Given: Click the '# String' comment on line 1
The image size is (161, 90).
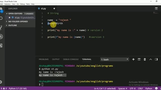Looking at the screenshot, I should (53, 13).
